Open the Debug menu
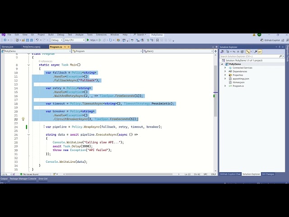Viewport: 289px width, 217px height. coord(61,35)
